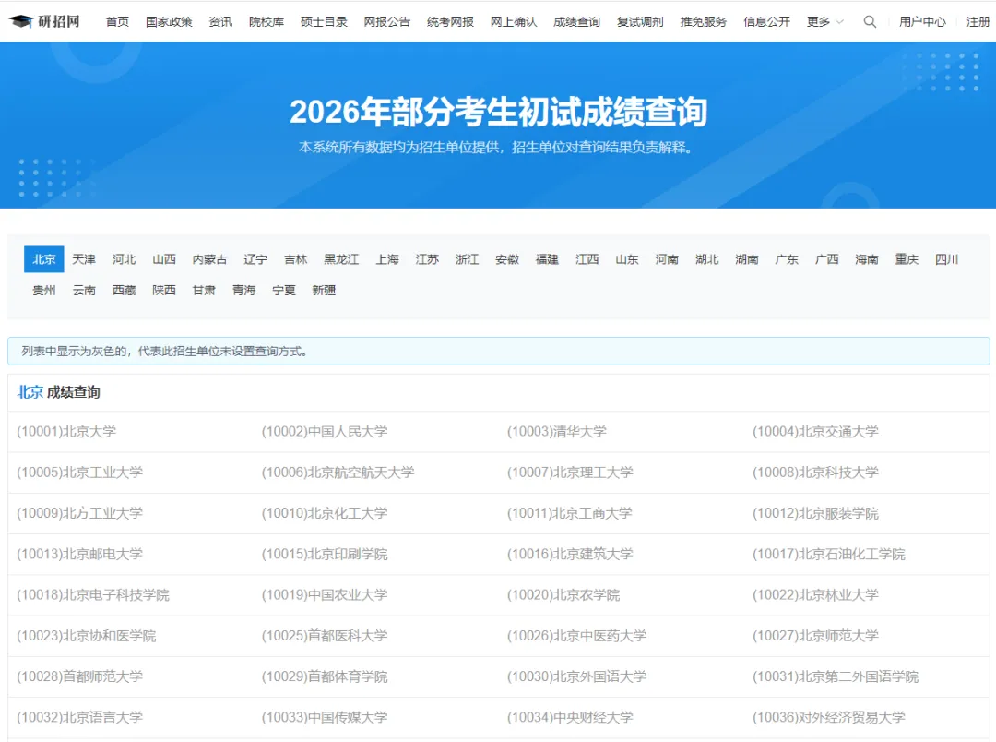Image resolution: width=996 pixels, height=742 pixels.
Task: Select the 湖南 province tab
Action: tap(747, 258)
